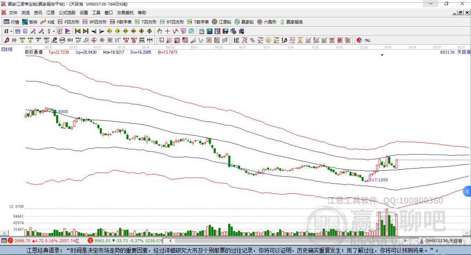Click the 日K线 chart label
The image size is (471, 255).
(x=6, y=49)
